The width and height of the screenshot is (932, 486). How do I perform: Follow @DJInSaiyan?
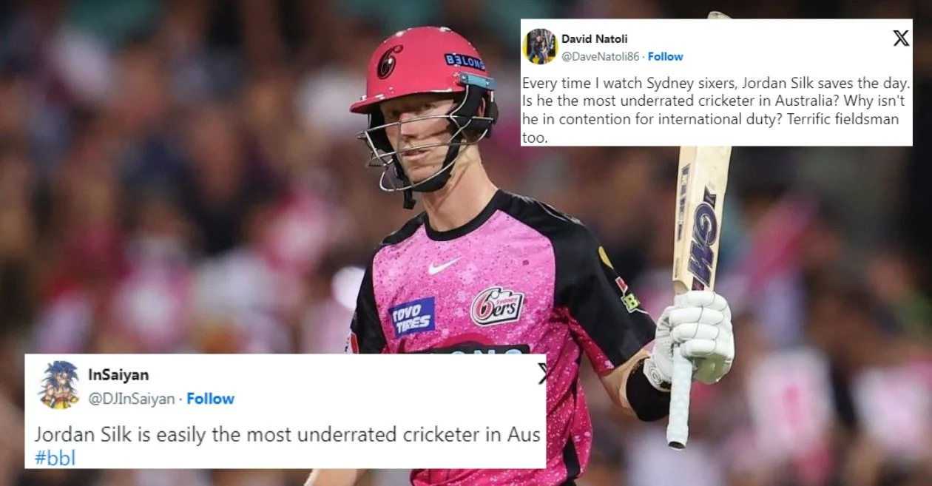[x=210, y=399]
